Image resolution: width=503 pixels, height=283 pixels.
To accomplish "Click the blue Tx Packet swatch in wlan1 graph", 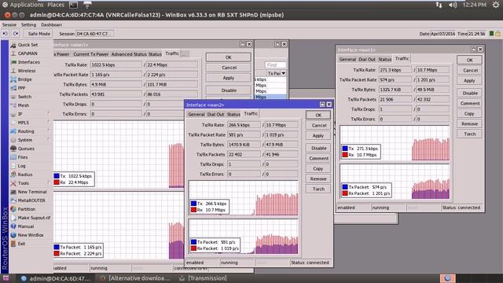I will [57, 247].
